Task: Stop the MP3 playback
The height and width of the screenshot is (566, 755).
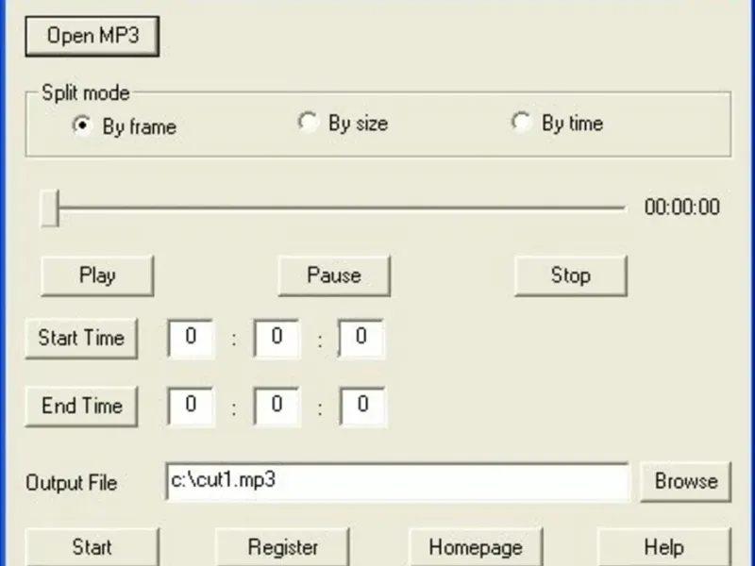Action: (x=571, y=275)
